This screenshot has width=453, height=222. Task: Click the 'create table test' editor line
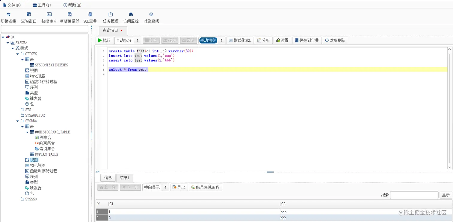(x=278, y=51)
